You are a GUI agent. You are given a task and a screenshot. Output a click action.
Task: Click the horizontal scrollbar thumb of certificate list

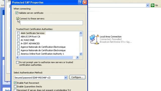tap(46, 57)
